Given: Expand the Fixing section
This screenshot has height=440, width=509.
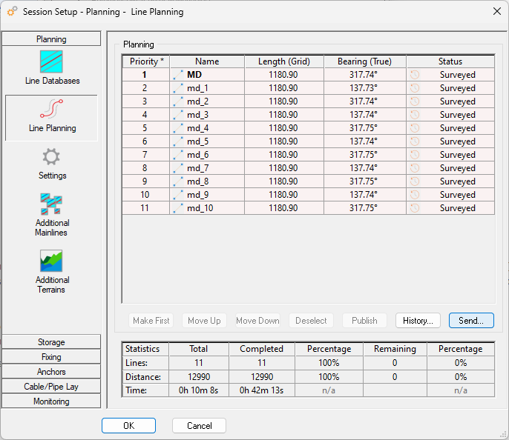Looking at the screenshot, I should click(x=51, y=357).
